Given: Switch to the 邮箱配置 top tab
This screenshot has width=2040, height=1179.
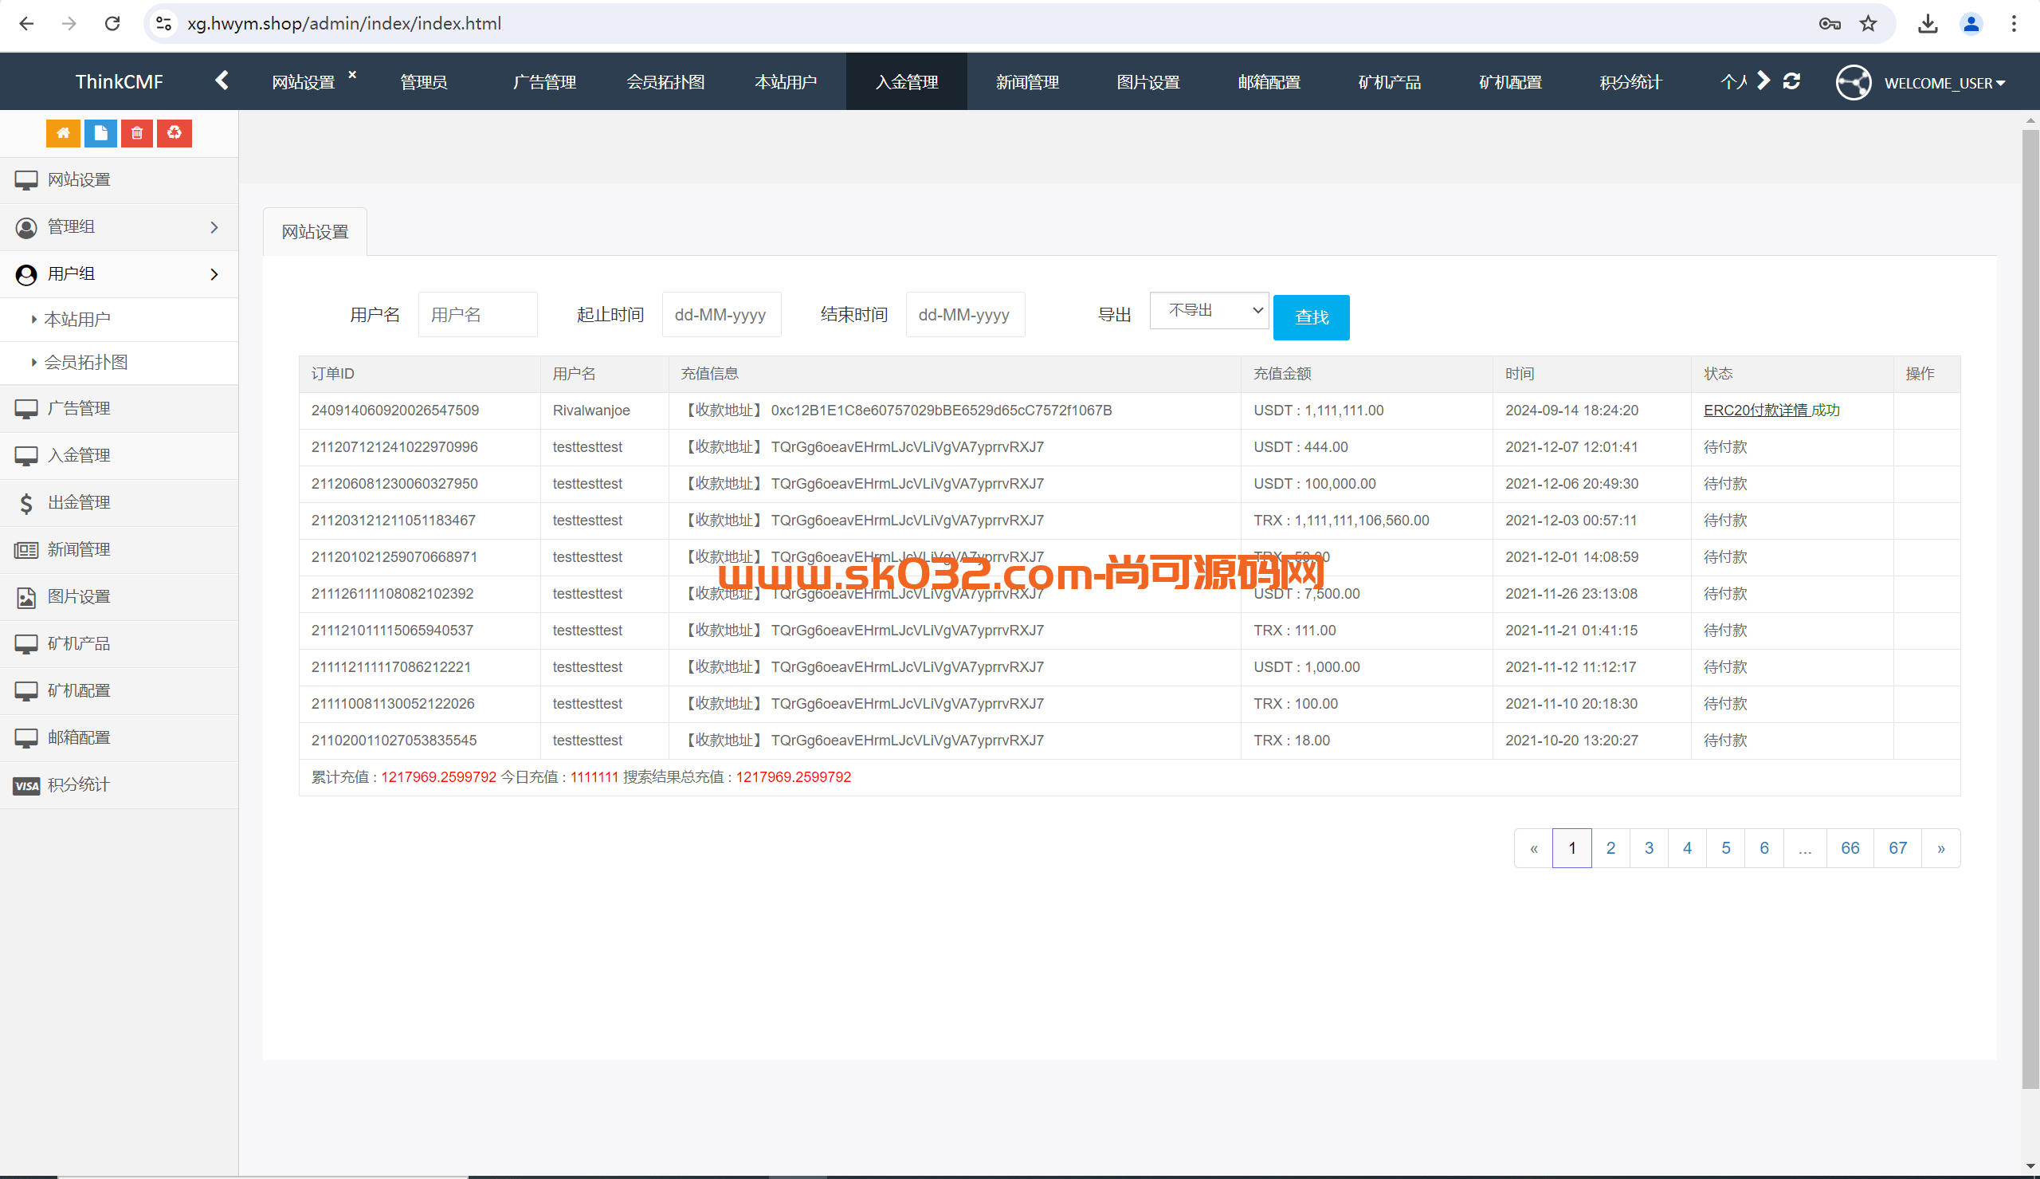Looking at the screenshot, I should point(1269,82).
